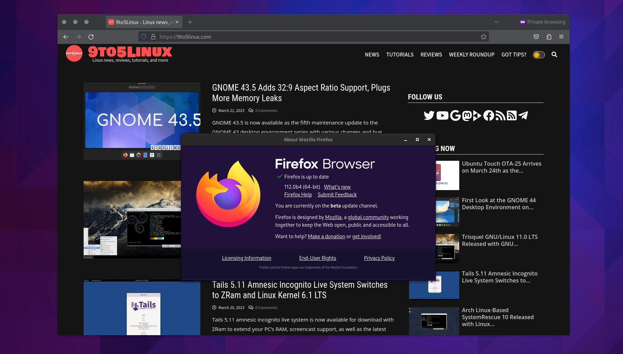This screenshot has width=623, height=354.
Task: Click the Telegram icon in Follow Us
Action: click(524, 115)
